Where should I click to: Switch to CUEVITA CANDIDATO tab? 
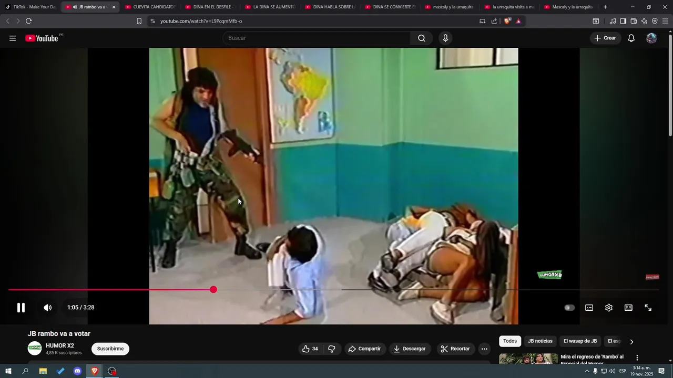(150, 7)
